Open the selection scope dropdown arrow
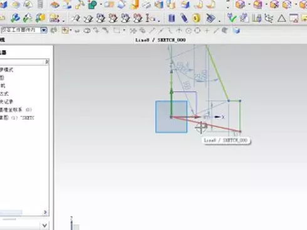Image resolution: width=307 pixels, height=230 pixels. (x=44, y=30)
